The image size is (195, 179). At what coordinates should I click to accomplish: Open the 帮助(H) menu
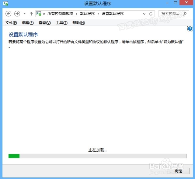pos(78,23)
